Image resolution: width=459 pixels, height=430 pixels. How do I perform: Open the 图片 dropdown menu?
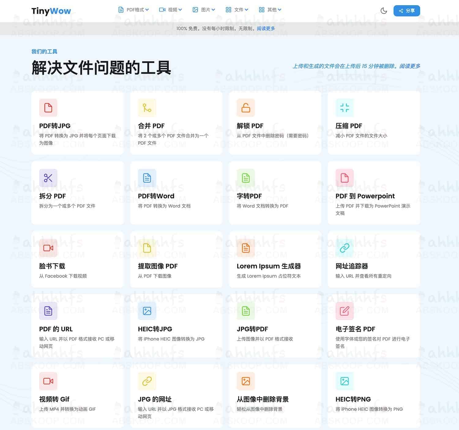[x=204, y=10]
